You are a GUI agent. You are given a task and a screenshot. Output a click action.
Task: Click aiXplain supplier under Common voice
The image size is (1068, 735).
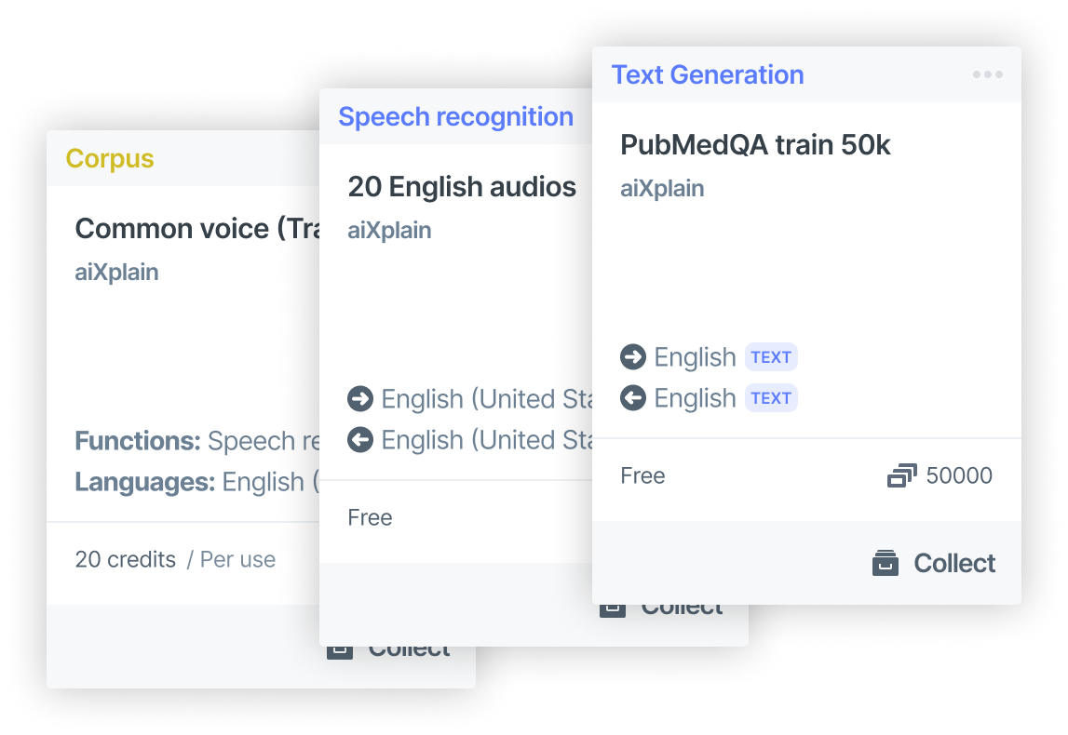pos(116,273)
